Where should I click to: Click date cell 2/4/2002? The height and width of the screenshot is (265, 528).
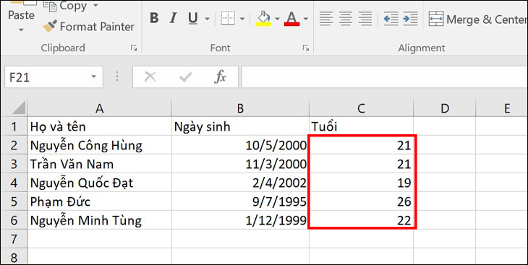point(240,183)
